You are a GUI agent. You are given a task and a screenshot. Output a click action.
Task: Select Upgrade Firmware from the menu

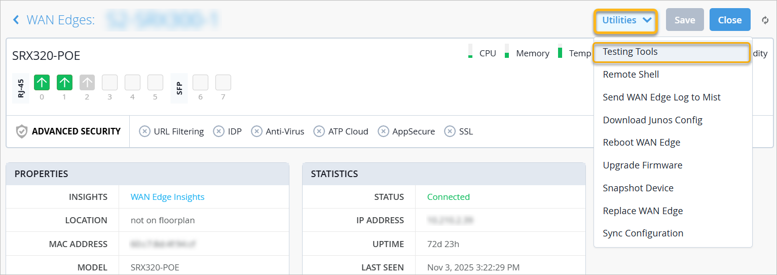pyautogui.click(x=642, y=165)
